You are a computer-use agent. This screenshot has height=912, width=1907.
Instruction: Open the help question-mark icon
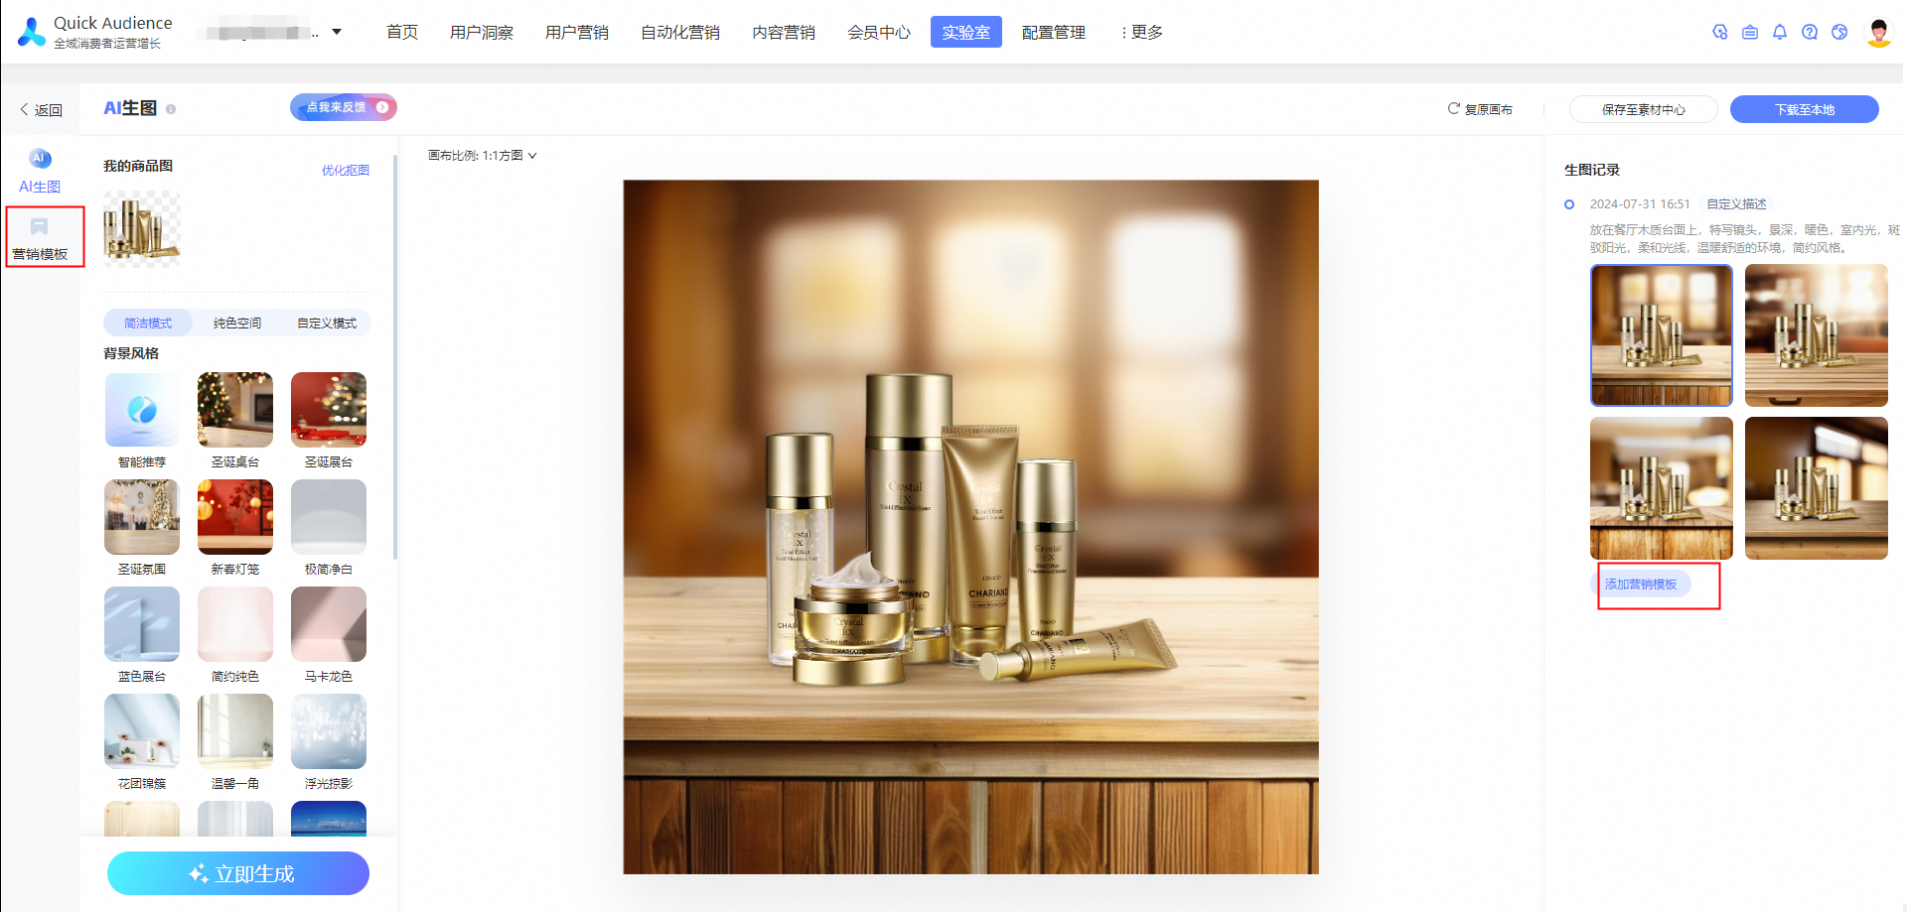click(x=1810, y=32)
